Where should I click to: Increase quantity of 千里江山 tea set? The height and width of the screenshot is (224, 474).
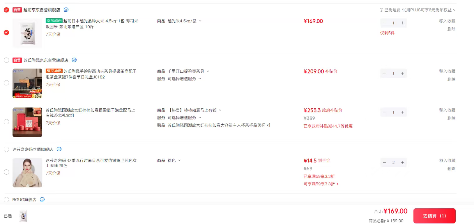coord(403,73)
